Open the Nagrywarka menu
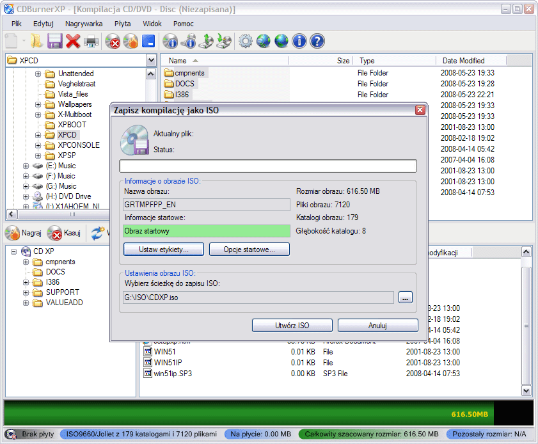This screenshot has height=444, width=538. [84, 24]
